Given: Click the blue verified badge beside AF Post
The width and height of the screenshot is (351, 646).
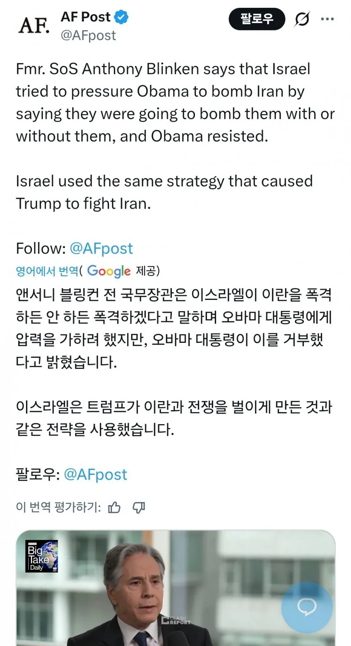Looking at the screenshot, I should point(121,17).
